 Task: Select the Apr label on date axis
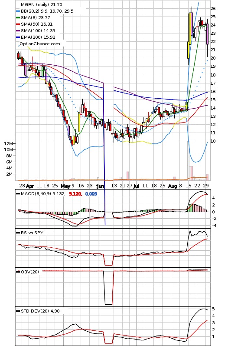30,186
